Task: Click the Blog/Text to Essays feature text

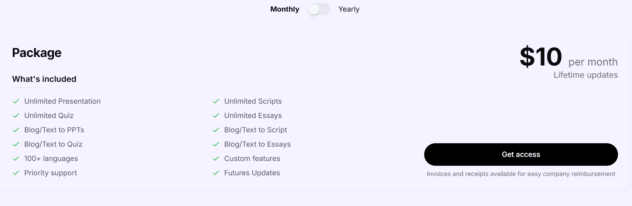Action: 257,144
